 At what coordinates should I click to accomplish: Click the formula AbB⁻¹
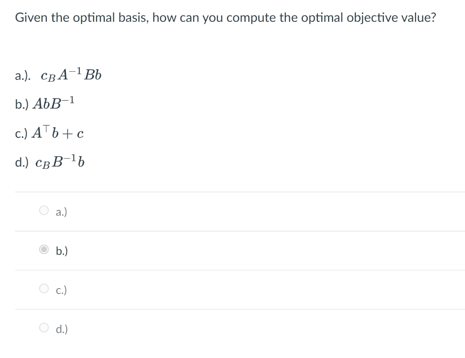click(54, 103)
